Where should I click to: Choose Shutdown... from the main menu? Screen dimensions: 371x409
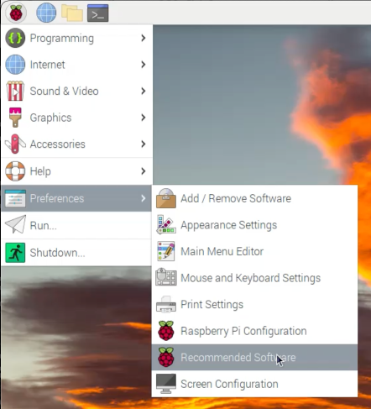[77, 253]
